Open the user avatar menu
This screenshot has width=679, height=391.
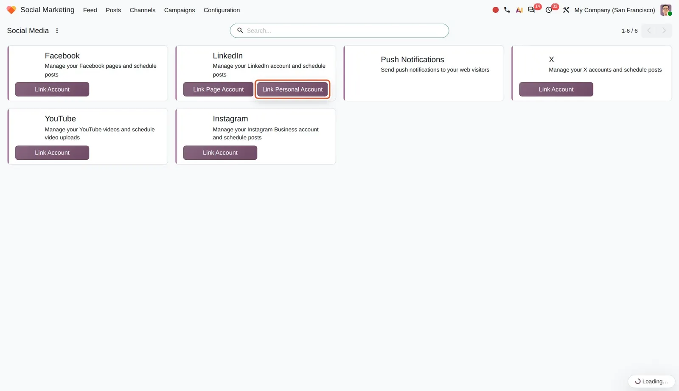666,10
